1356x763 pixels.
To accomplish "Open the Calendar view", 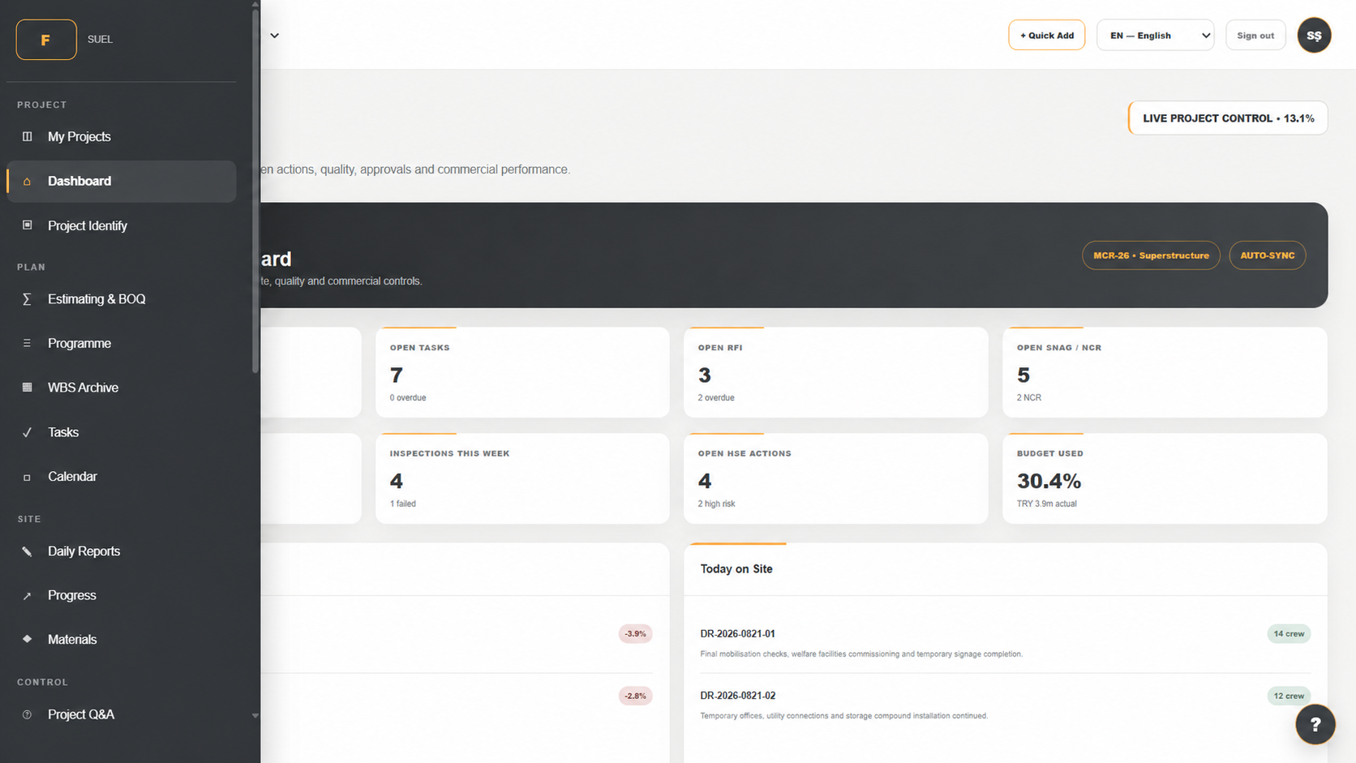I will click(122, 477).
